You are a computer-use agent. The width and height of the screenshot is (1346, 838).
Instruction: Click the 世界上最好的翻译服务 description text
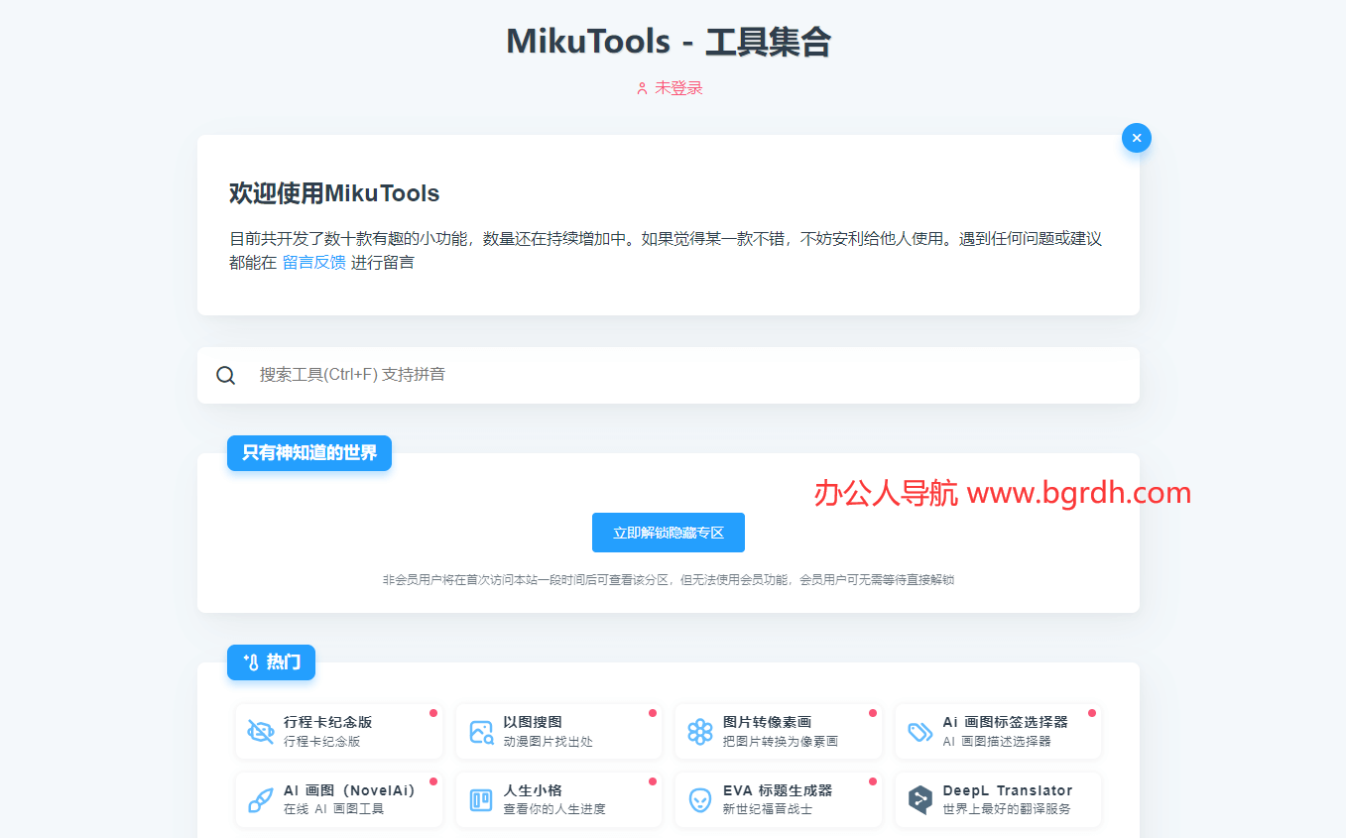(x=1007, y=809)
